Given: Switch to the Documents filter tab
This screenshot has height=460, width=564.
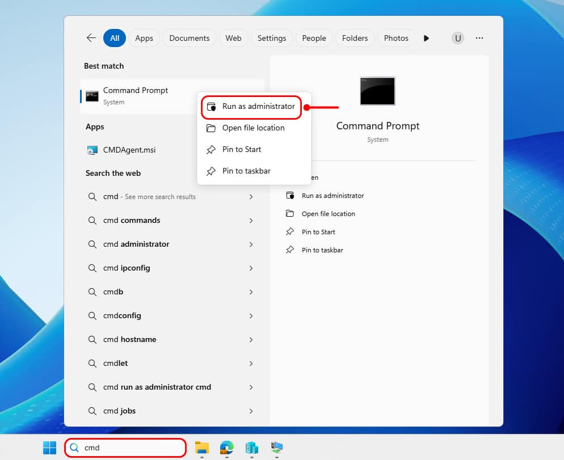Looking at the screenshot, I should (x=189, y=38).
